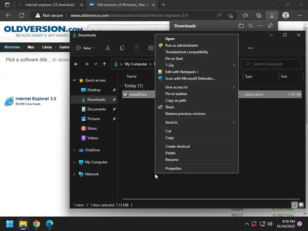Open the Mac section on oldversion.com
Image resolution: width=308 pixels, height=231 pixels.
tap(31, 47)
